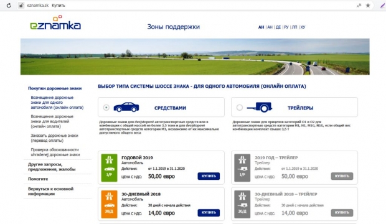Open Заказать дорожные знаки (перевод оплаты) link
The image size is (386, 224).
coord(54,138)
